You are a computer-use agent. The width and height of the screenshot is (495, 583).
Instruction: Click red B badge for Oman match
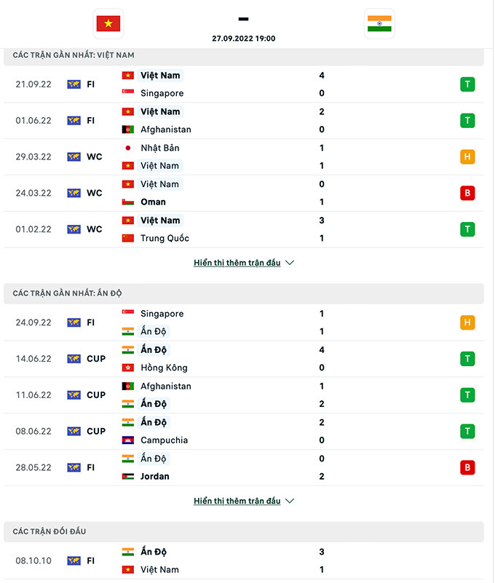(467, 193)
